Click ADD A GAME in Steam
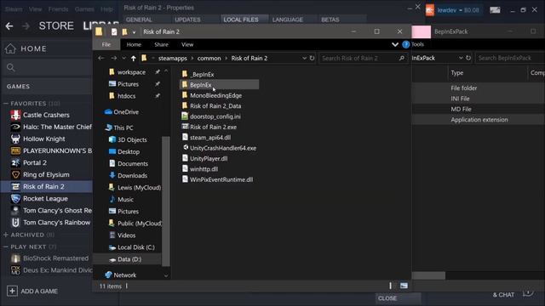Screen dimensions: 545x306 (32, 291)
